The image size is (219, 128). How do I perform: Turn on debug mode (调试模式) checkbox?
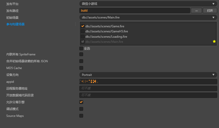coord(81,109)
